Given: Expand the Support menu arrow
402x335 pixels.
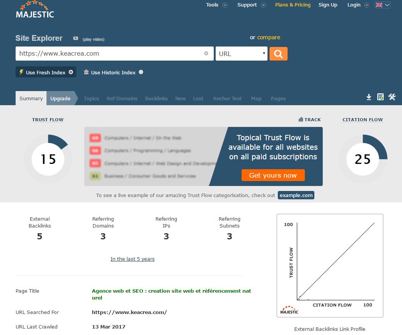Looking at the screenshot, I should tap(263, 5).
